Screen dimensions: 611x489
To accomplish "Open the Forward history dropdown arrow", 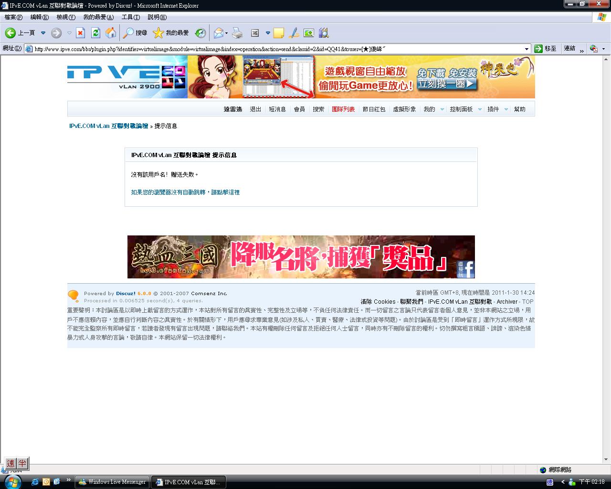I will click(69, 33).
